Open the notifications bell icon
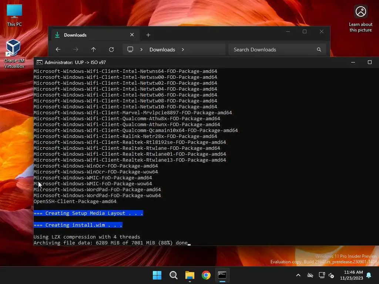Viewport: 379px width, 284px height. pos(369,275)
